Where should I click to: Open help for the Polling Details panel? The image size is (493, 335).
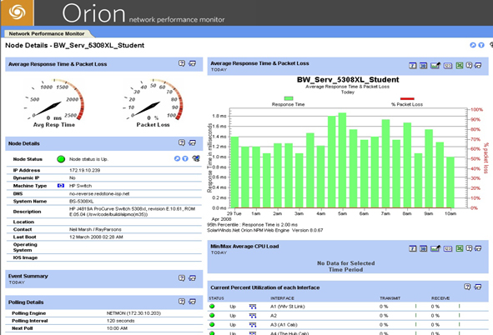(182, 302)
